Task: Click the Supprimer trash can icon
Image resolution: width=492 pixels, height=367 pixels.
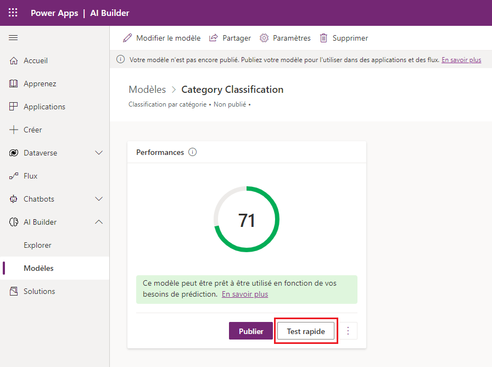Action: (323, 38)
